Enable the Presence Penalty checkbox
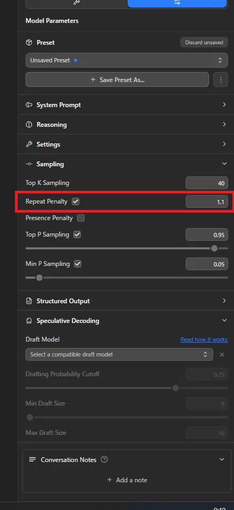234x510 pixels. [x=81, y=218]
